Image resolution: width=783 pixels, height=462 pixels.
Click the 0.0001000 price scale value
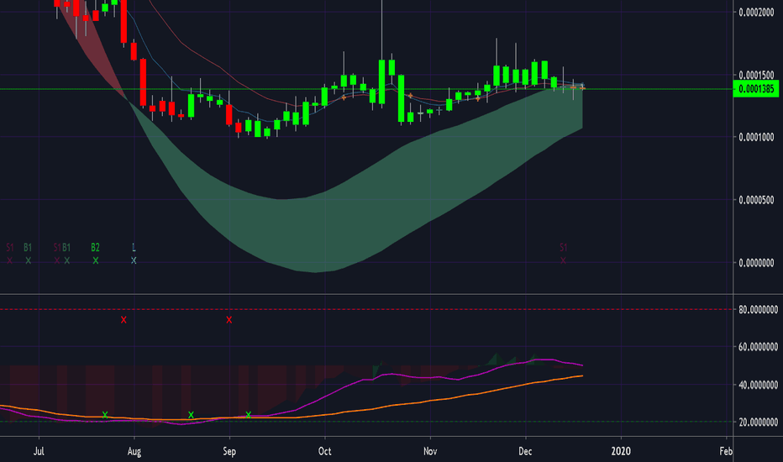[756, 138]
